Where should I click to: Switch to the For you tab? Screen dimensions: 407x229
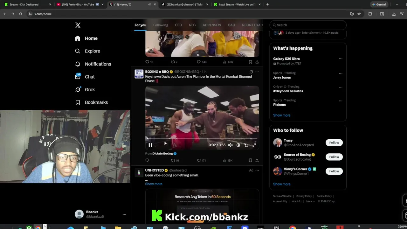[x=140, y=25]
